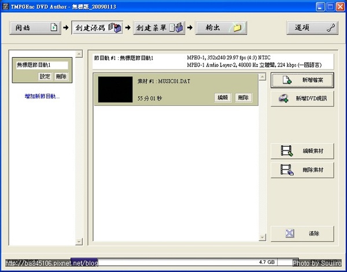Screen dimensions: 347x272
Task: Minimize the TMPGEnc DVD Author window
Action: tap(320, 7)
